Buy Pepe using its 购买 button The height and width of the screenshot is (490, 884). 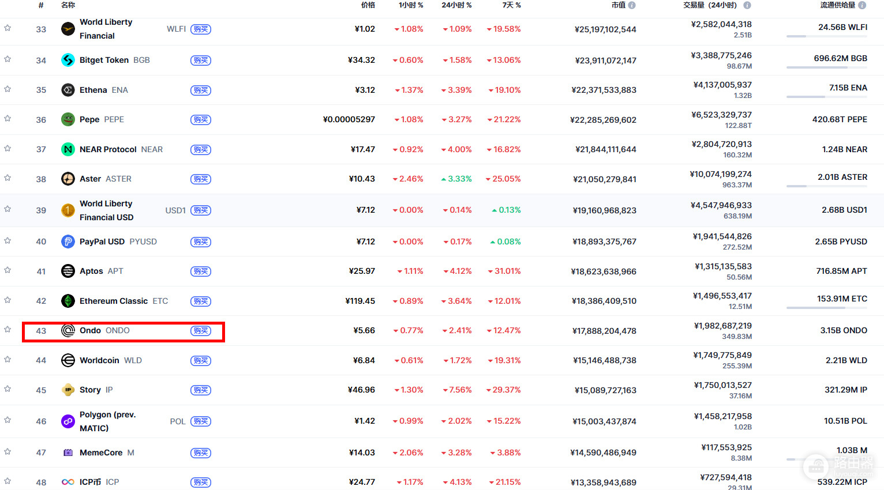(201, 119)
